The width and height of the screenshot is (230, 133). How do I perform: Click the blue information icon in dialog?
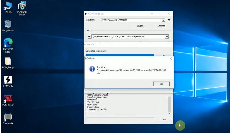[x=92, y=69]
